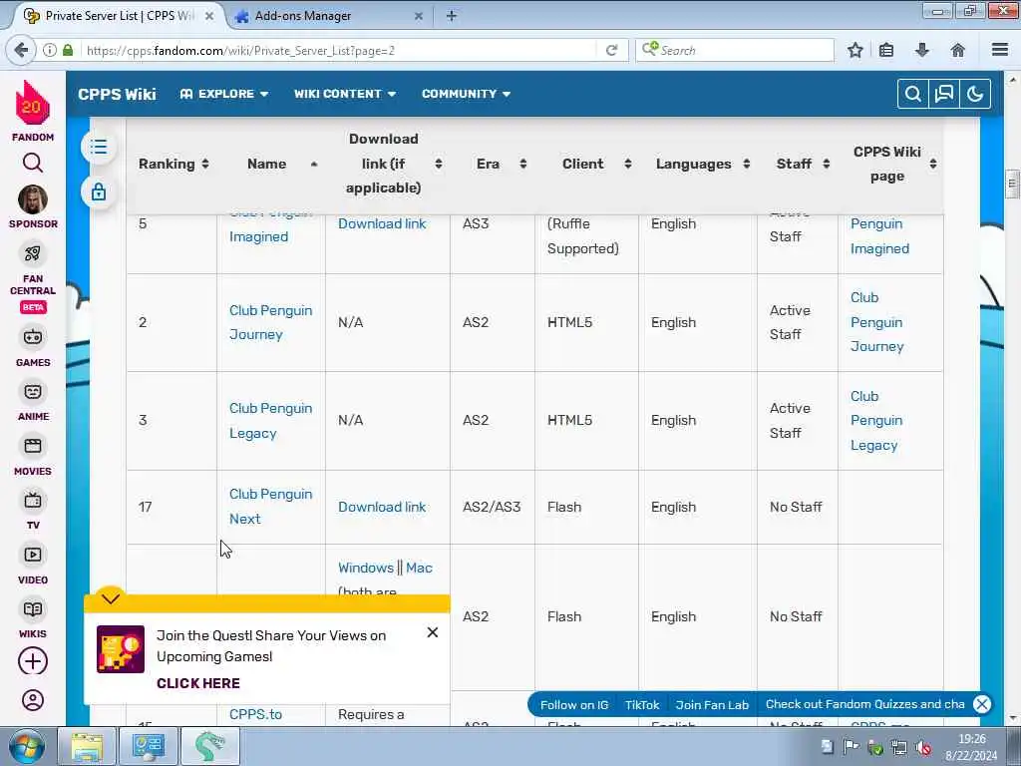The width and height of the screenshot is (1021, 766).
Task: Reload the page with refresh icon
Action: [611, 50]
